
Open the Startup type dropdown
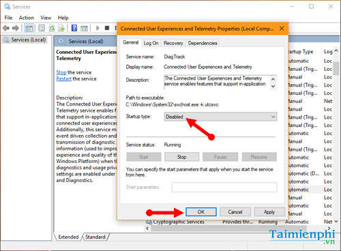click(x=220, y=117)
